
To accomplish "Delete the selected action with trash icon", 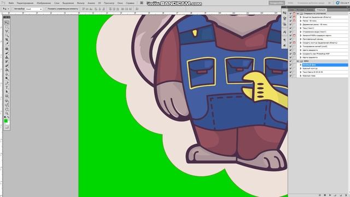I will point(346,195).
